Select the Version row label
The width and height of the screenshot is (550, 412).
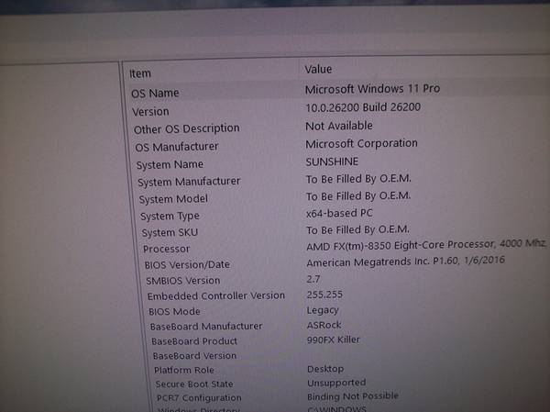coord(151,111)
